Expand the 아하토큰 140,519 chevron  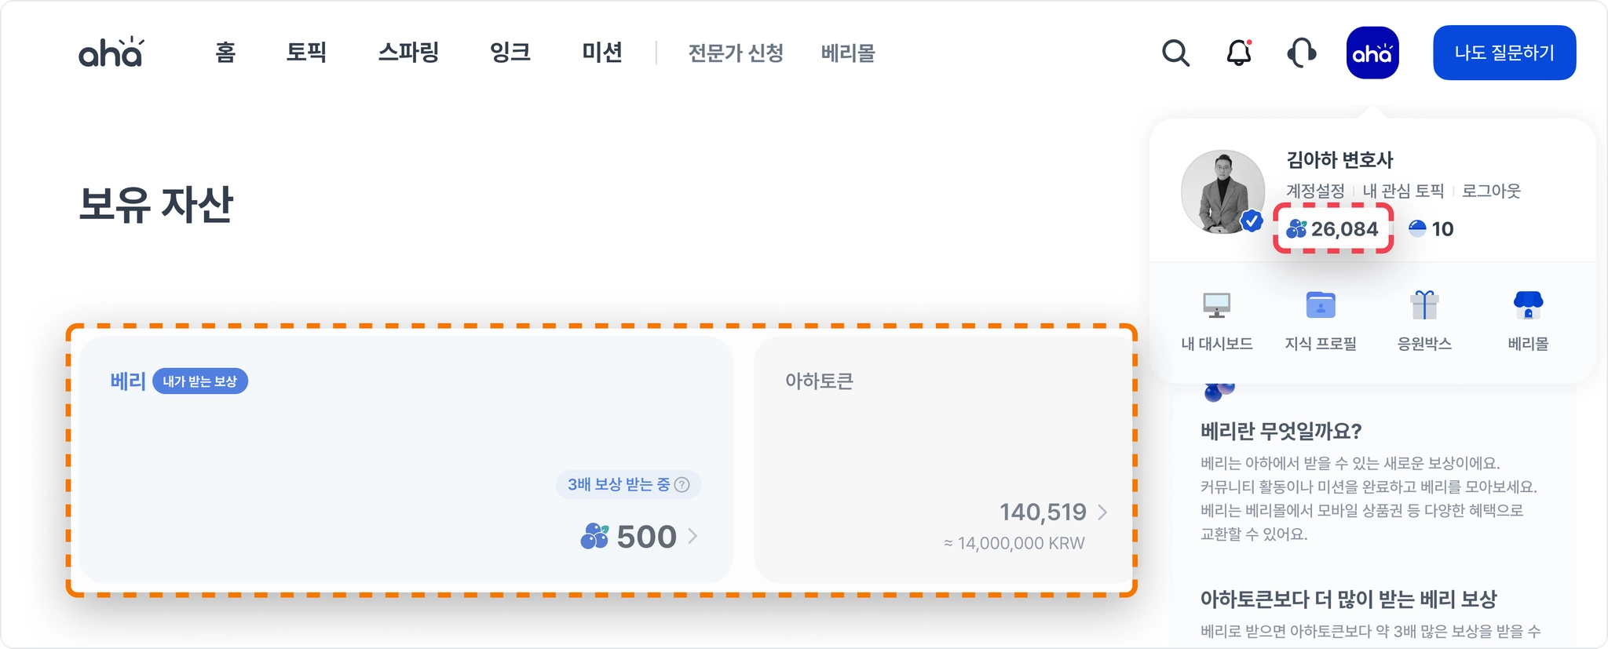[x=1103, y=512]
